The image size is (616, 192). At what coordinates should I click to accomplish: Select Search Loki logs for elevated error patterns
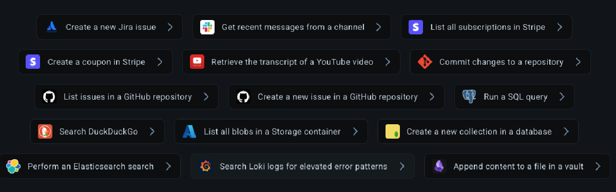click(302, 166)
